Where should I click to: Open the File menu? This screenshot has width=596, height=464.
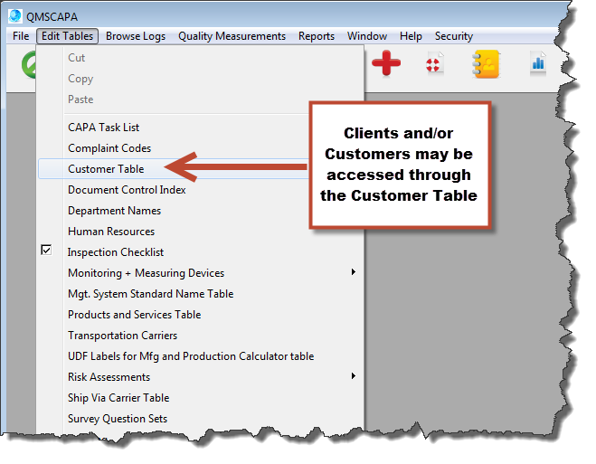(x=22, y=36)
